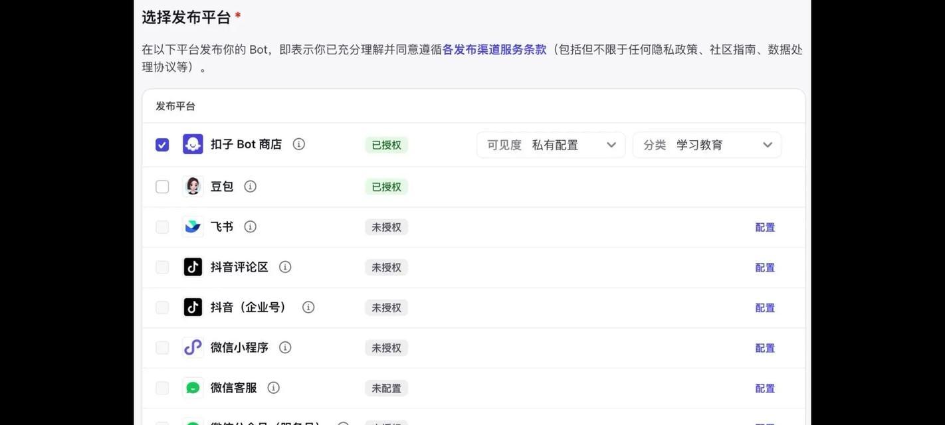Click 已授权 badge in 豆包 row
Image resolution: width=945 pixels, height=425 pixels.
pos(386,187)
